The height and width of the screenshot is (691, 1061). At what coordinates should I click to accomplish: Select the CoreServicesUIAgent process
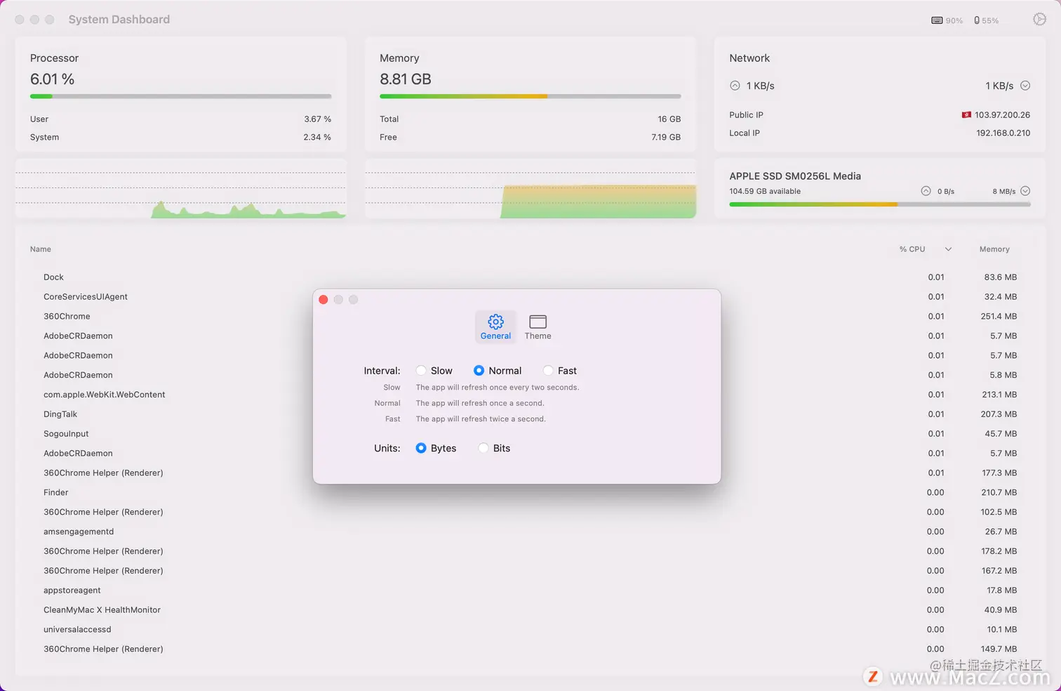coord(530,297)
